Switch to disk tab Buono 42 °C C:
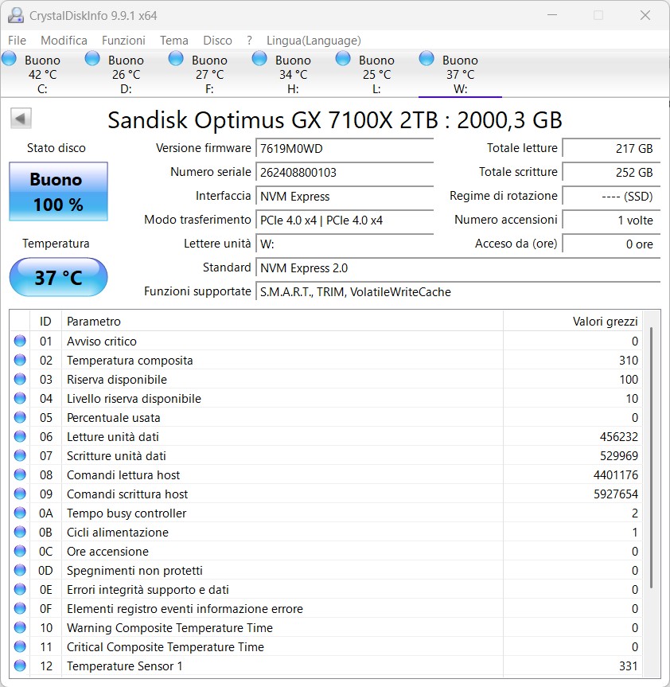The width and height of the screenshot is (670, 687). (x=42, y=73)
